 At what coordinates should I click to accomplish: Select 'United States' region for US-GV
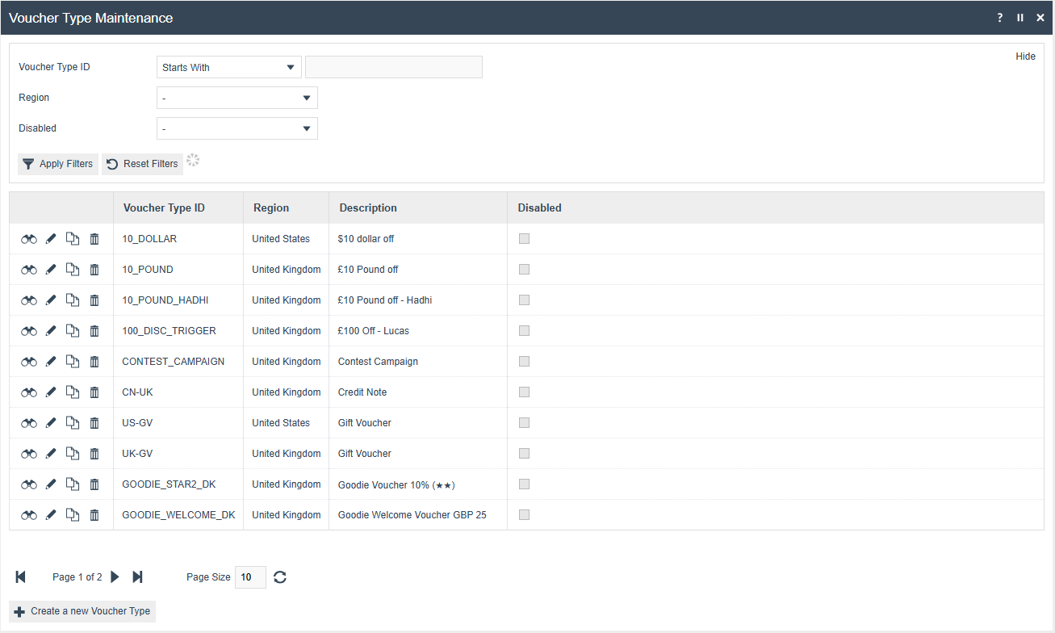281,423
